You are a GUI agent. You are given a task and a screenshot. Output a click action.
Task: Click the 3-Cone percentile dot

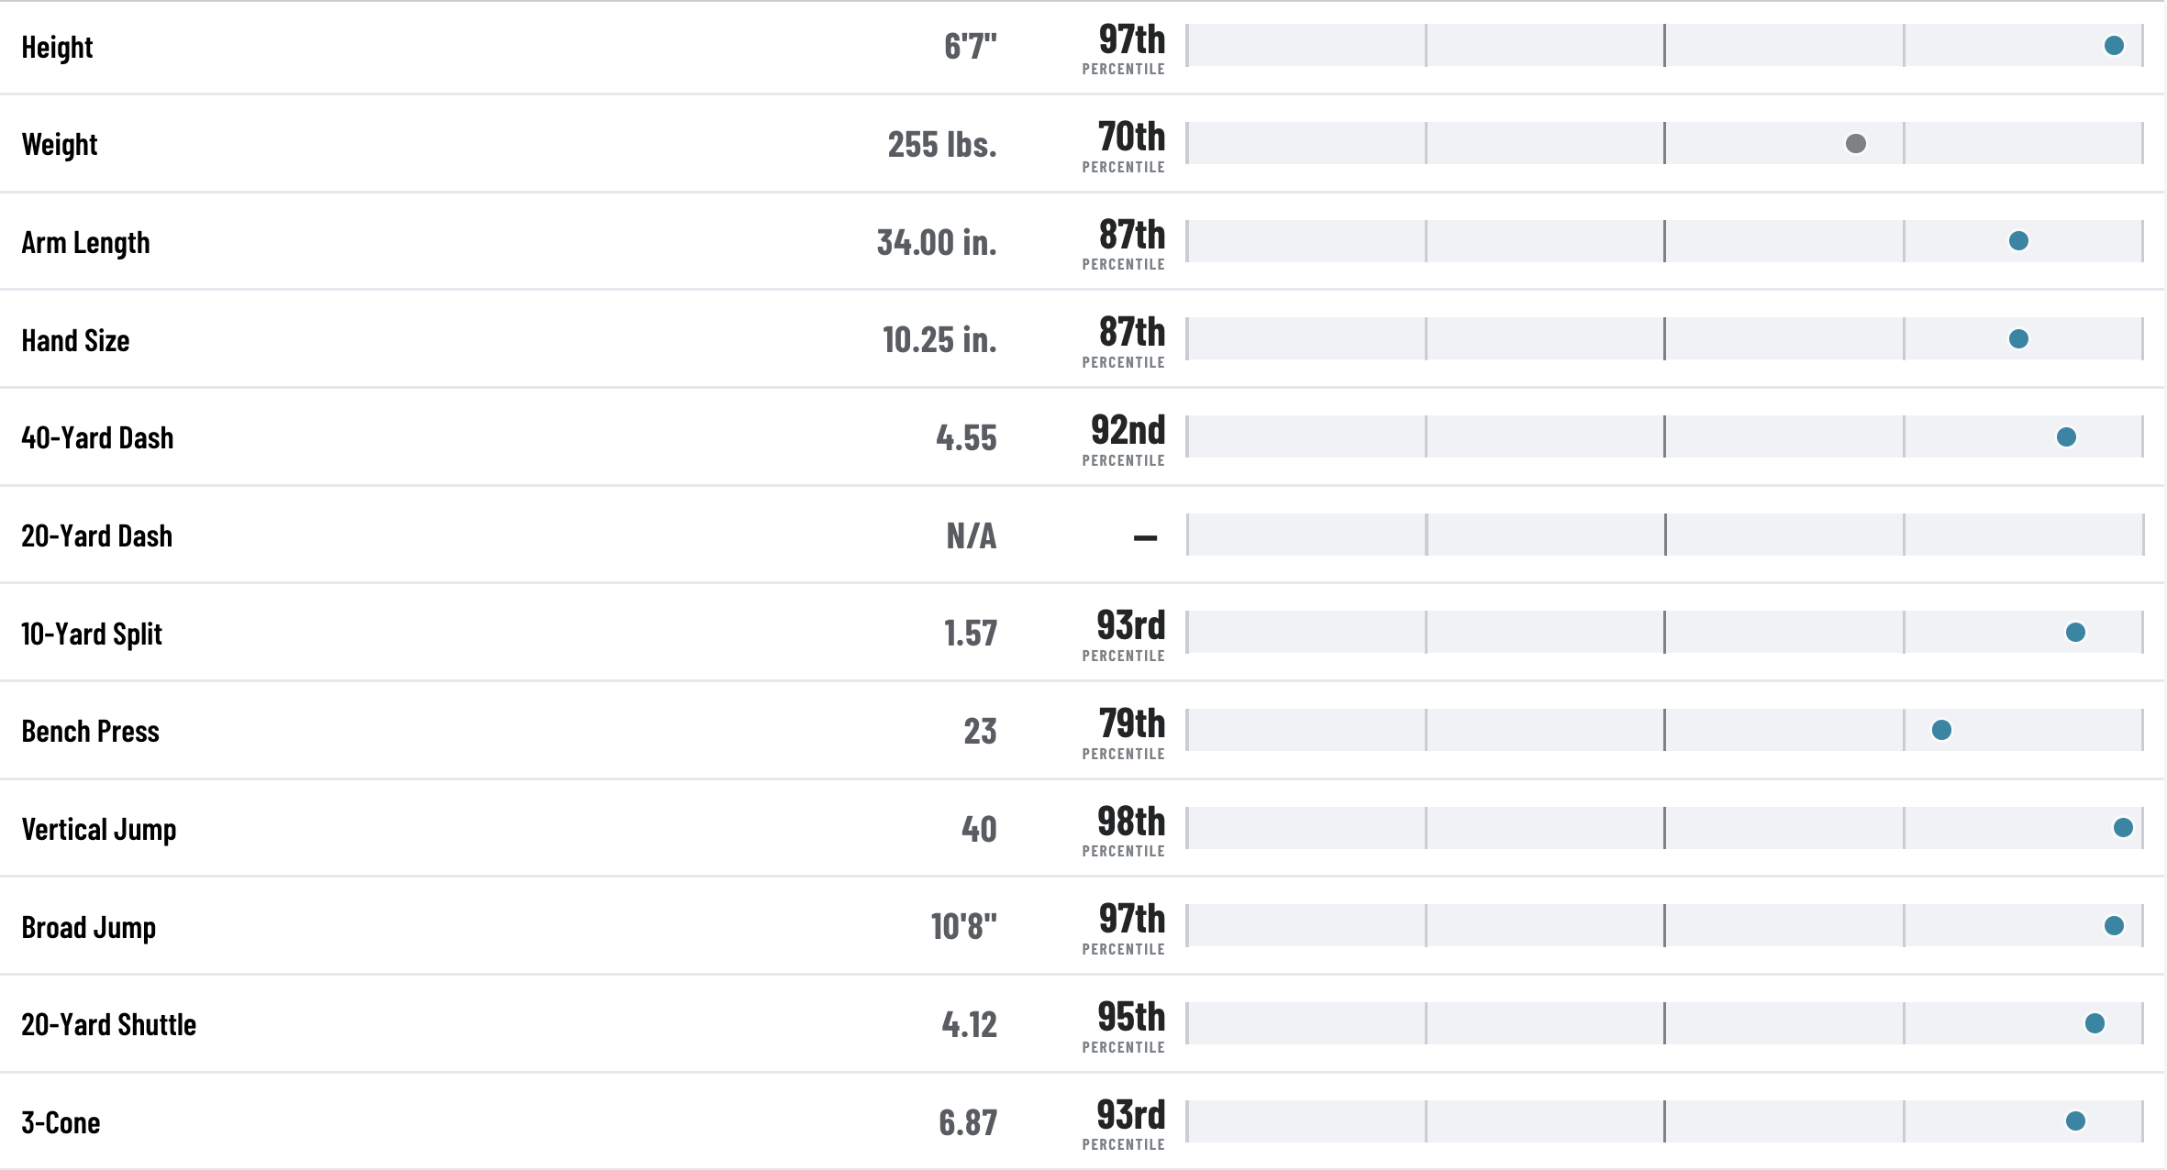coord(2075,1121)
